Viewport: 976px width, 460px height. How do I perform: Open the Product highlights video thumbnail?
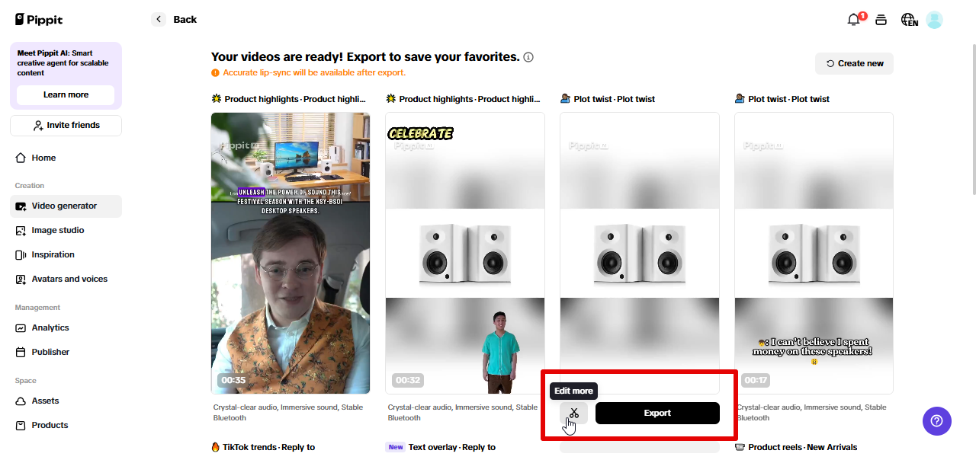tap(290, 253)
